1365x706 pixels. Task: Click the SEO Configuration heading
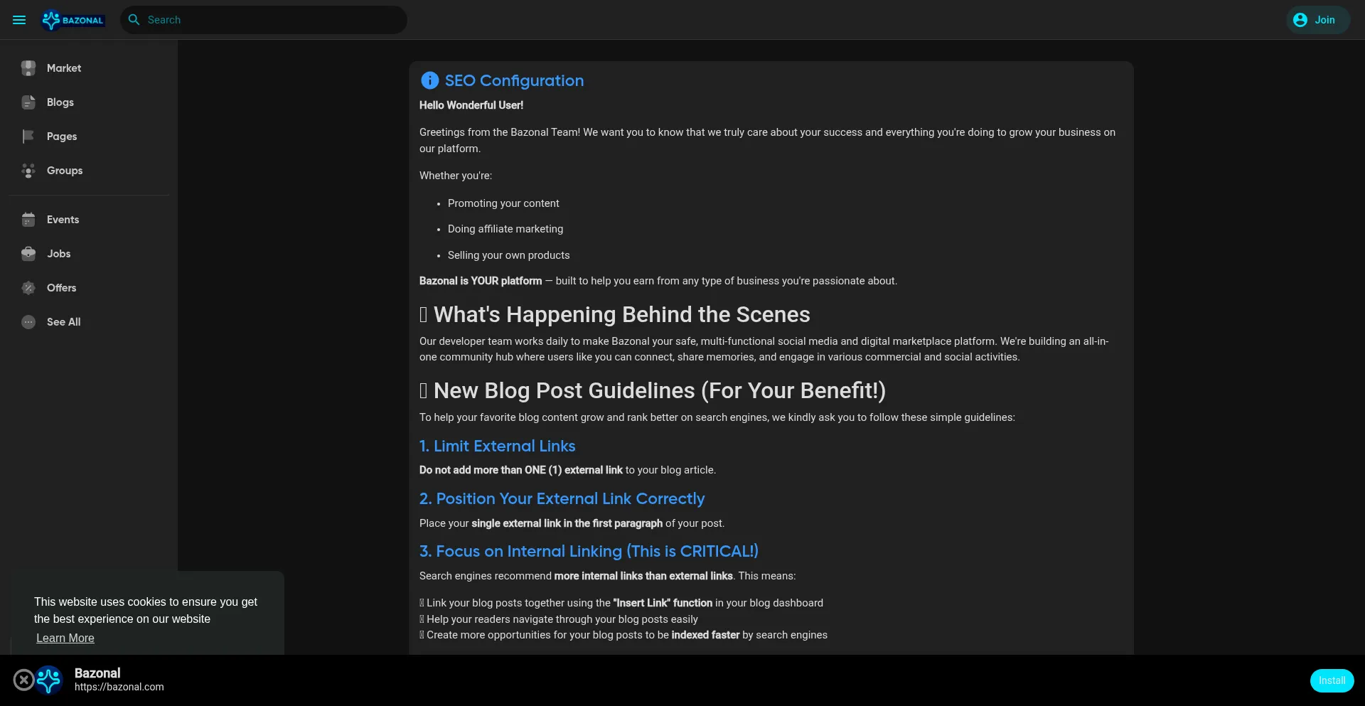pyautogui.click(x=514, y=80)
